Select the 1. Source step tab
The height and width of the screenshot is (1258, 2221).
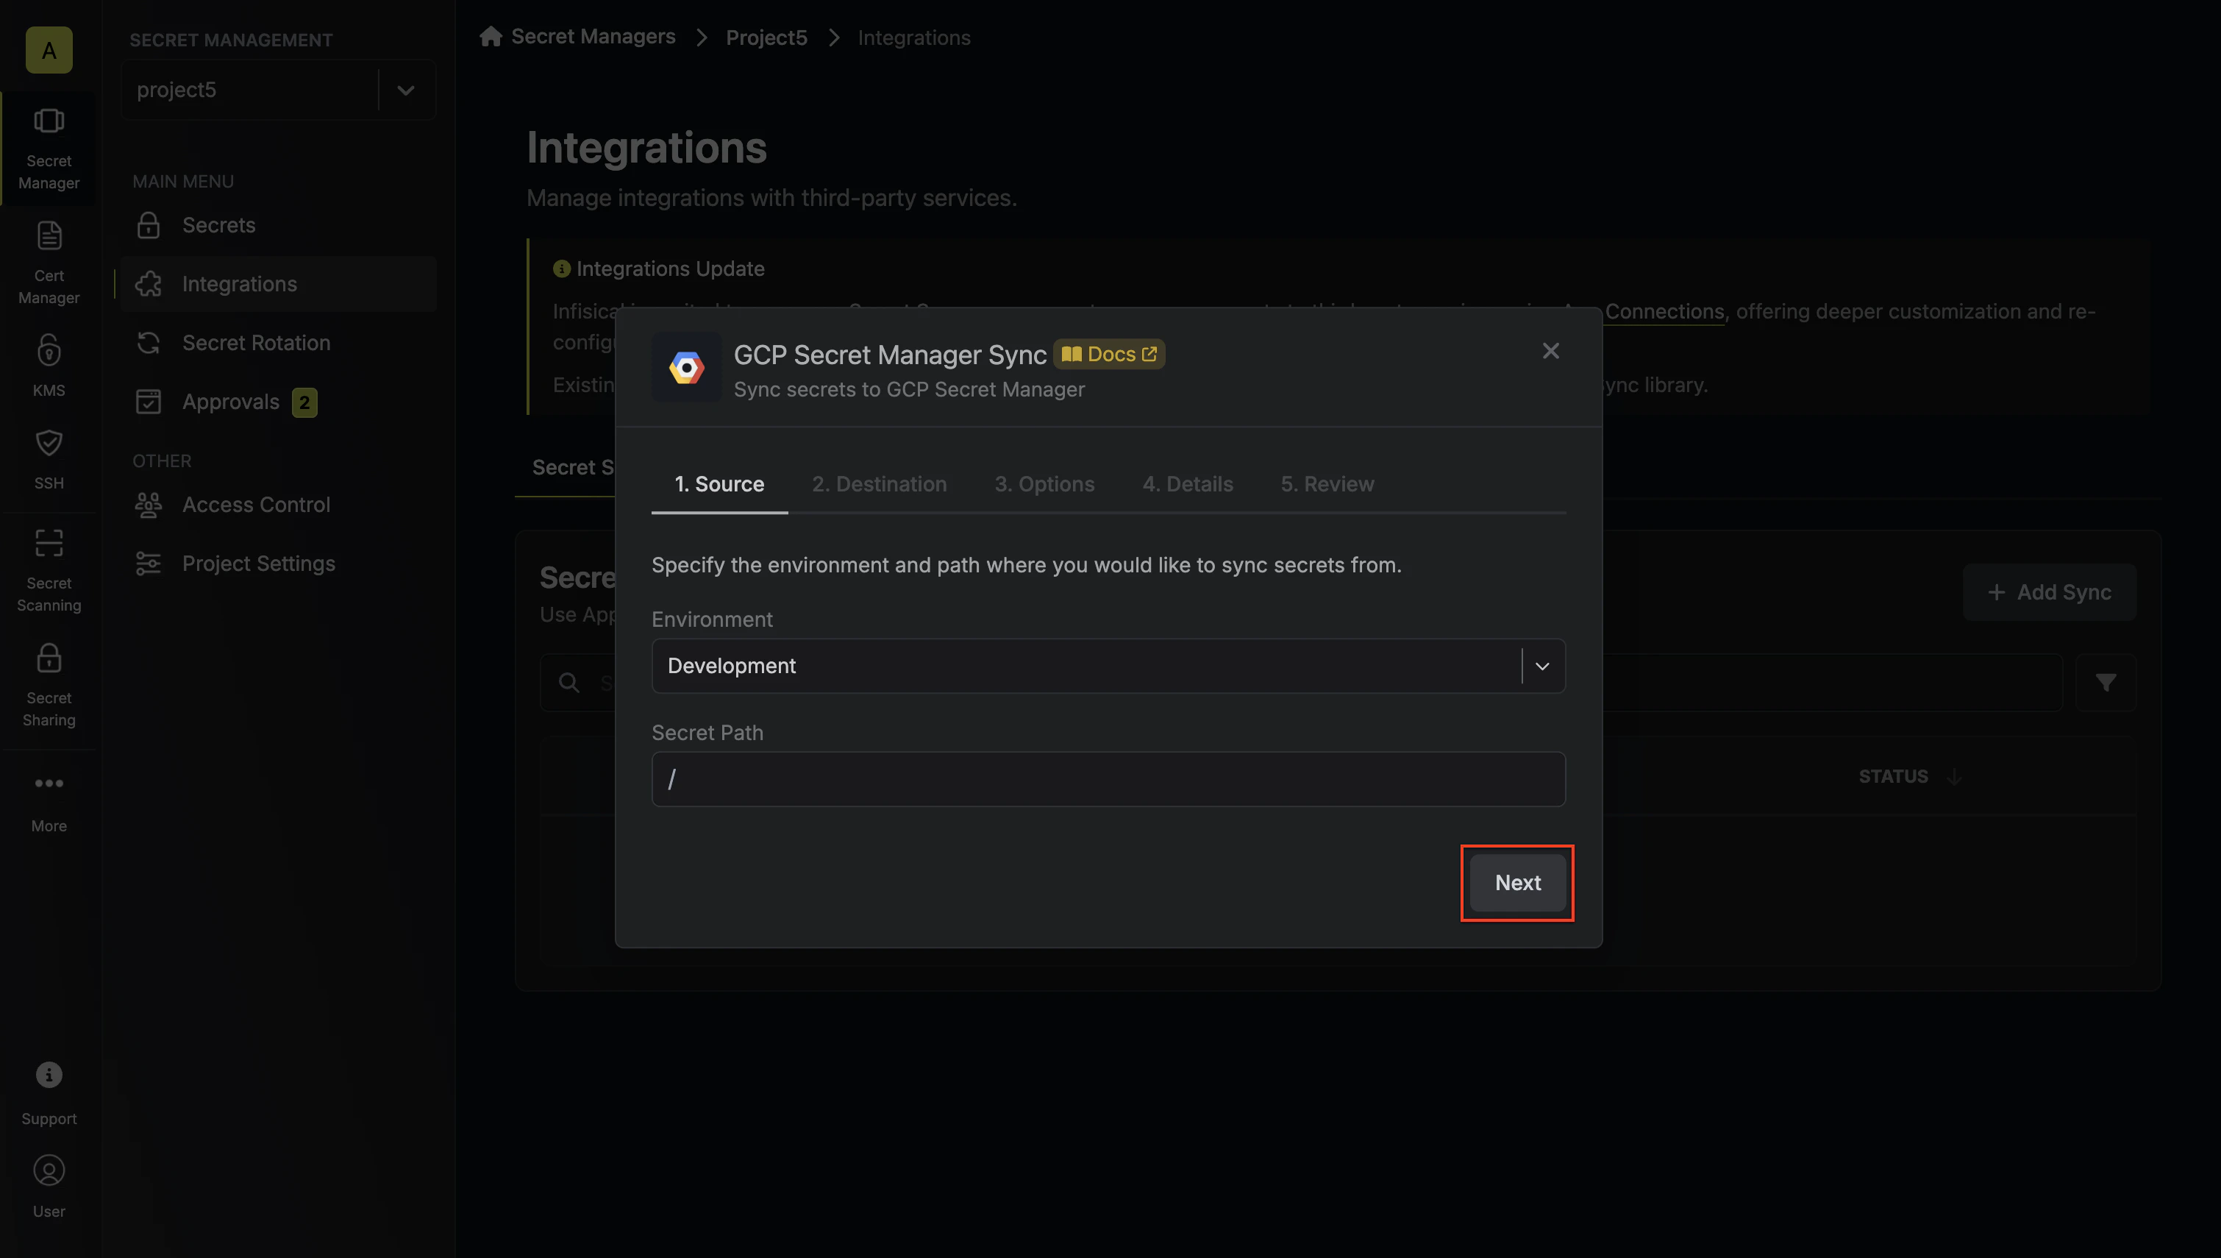click(x=719, y=484)
